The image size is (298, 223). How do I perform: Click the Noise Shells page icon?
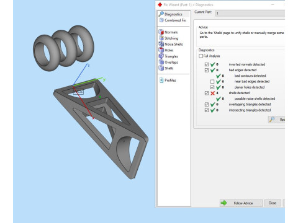point(161,44)
